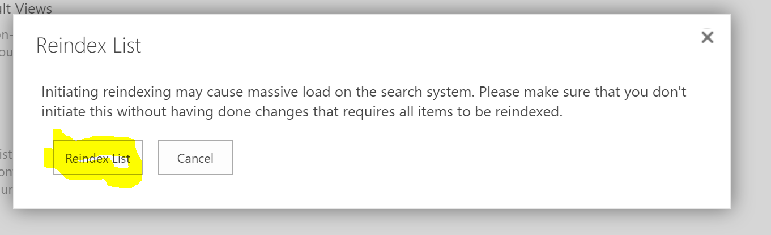Confirm by clicking the Reindex List button
The height and width of the screenshot is (235, 771).
(x=97, y=158)
